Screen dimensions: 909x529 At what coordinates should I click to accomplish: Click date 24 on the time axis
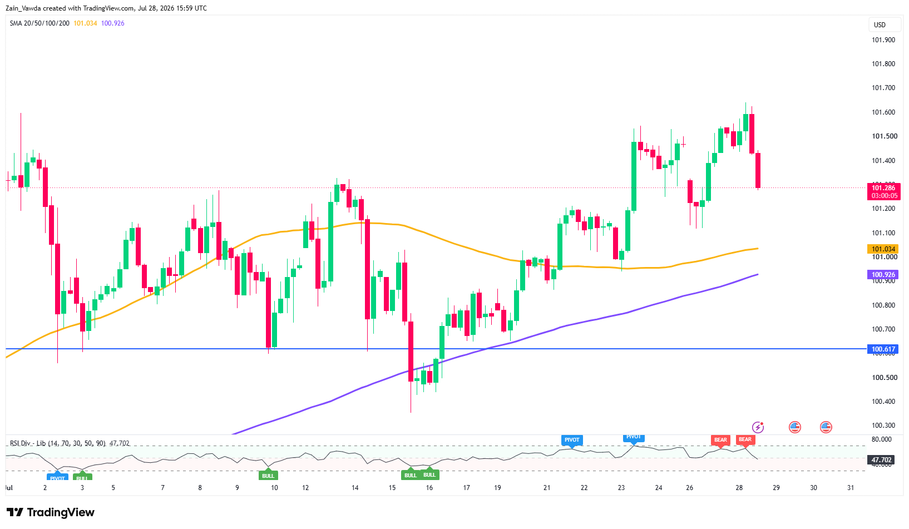(x=659, y=488)
